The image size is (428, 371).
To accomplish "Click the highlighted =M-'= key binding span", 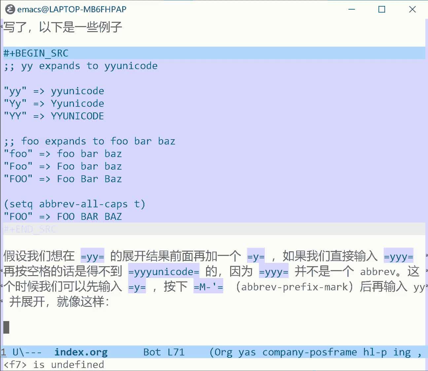I will click(208, 287).
